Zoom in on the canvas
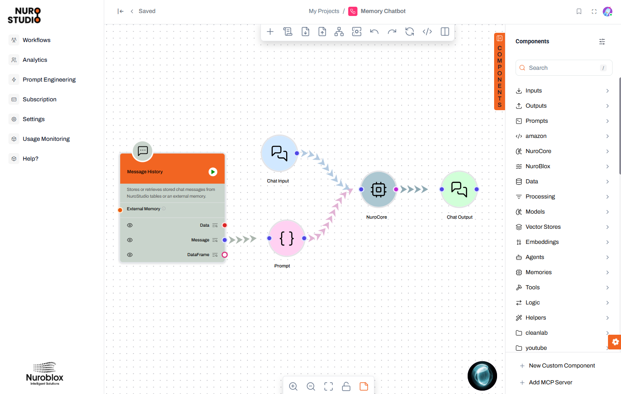The width and height of the screenshot is (621, 394). click(293, 386)
